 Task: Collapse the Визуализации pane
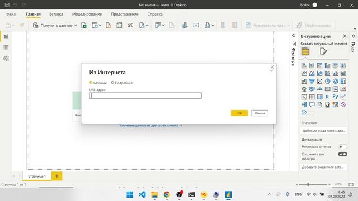click(345, 36)
